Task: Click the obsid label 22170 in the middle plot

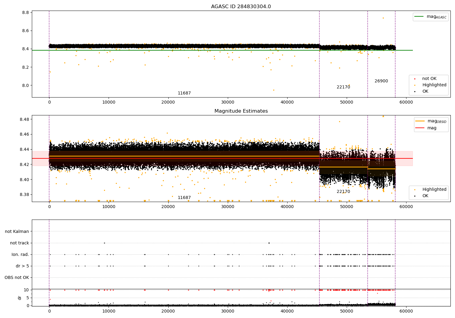Action: (343, 192)
